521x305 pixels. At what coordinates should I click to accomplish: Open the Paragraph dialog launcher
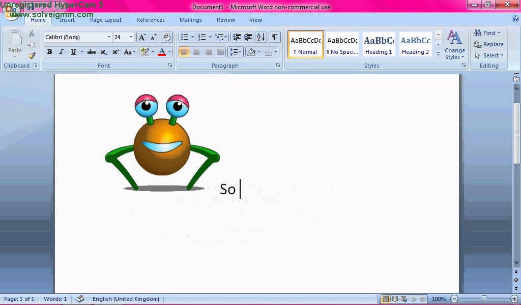278,66
